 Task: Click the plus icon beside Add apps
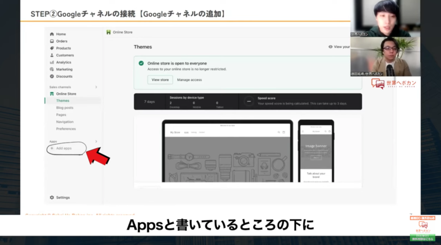pyautogui.click(x=52, y=148)
